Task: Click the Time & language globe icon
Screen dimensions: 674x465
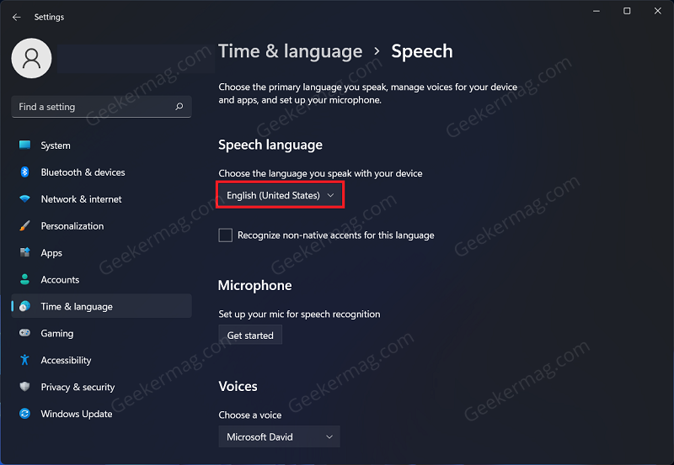Action: (25, 306)
